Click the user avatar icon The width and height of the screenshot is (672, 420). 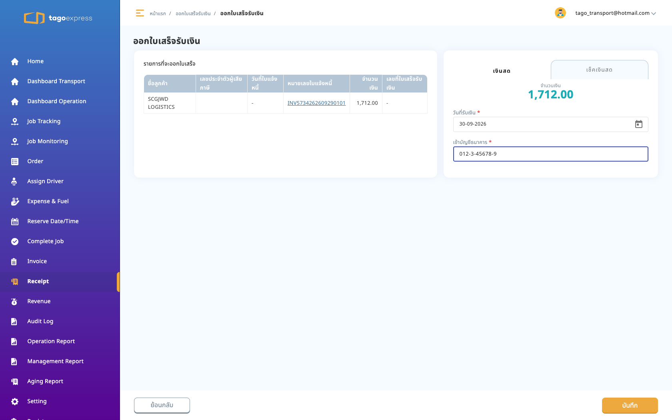tap(560, 13)
